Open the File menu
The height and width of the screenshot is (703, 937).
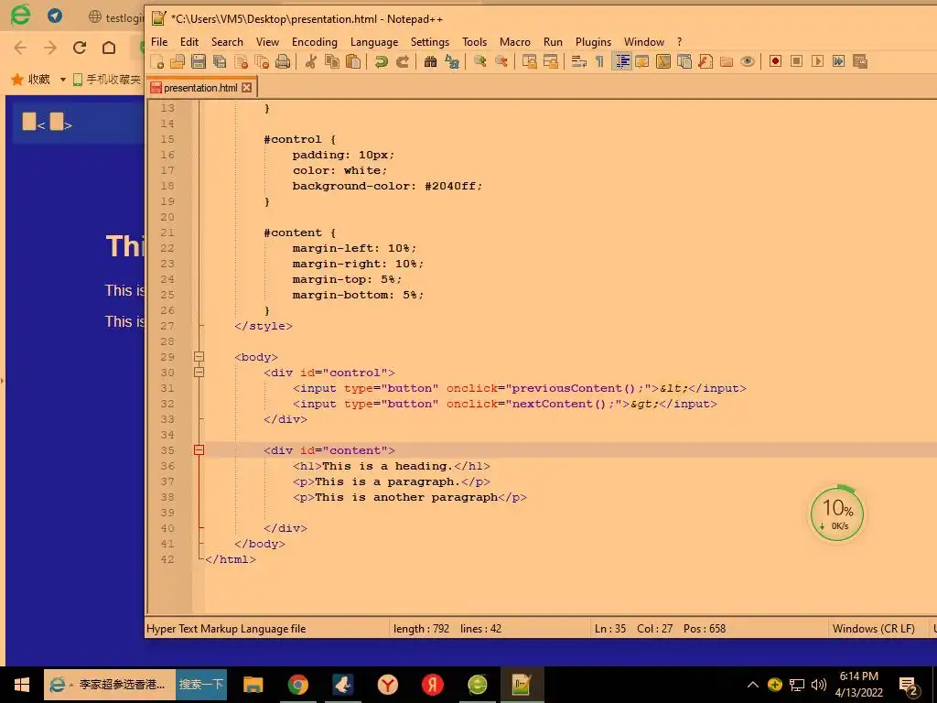[159, 42]
